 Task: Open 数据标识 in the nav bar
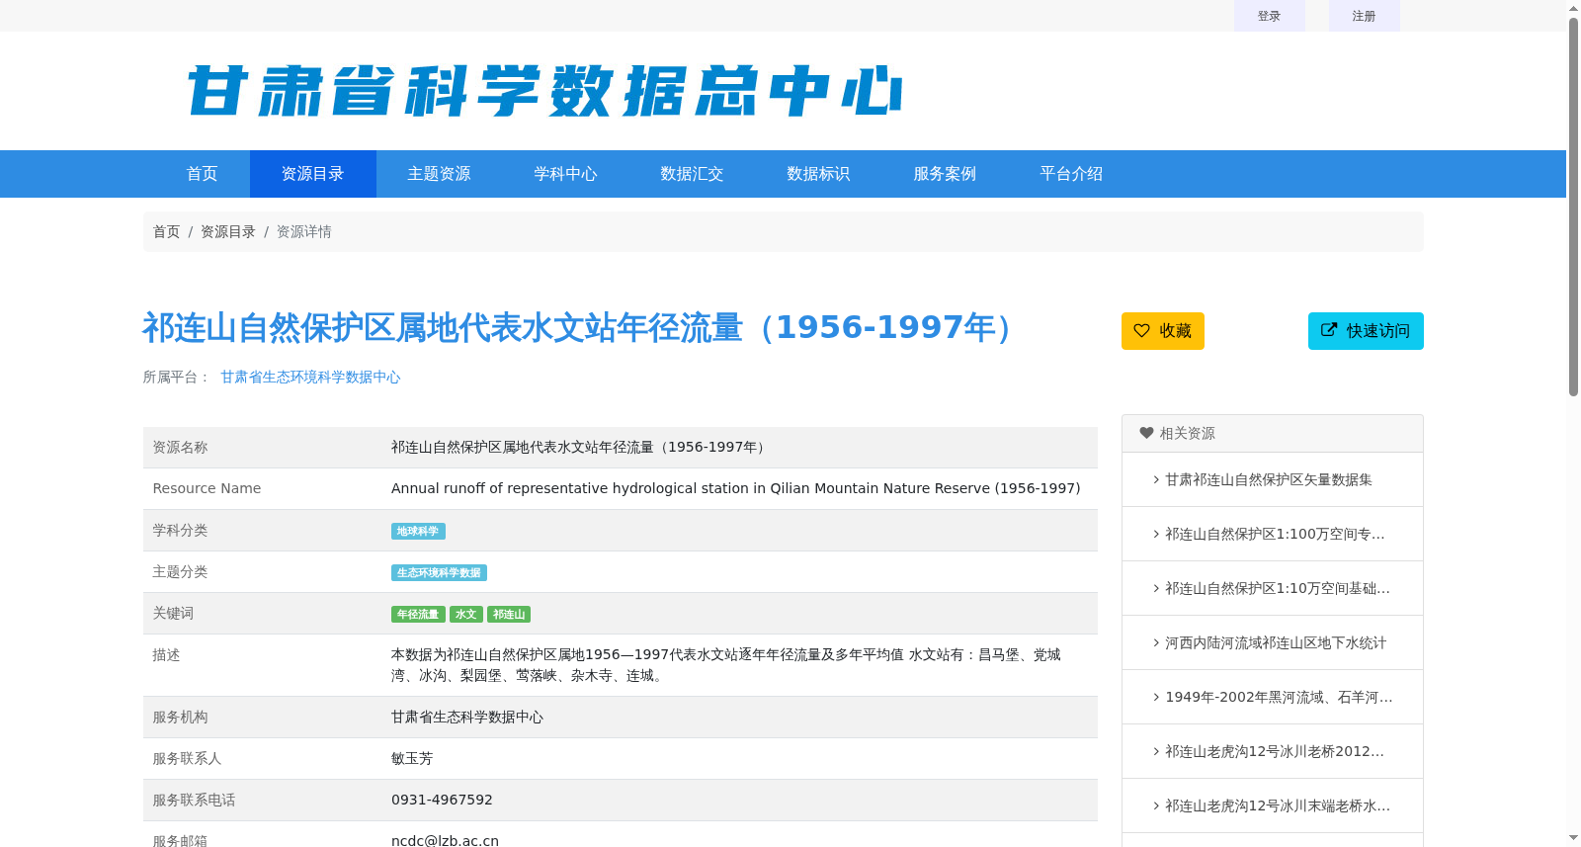coord(819,174)
